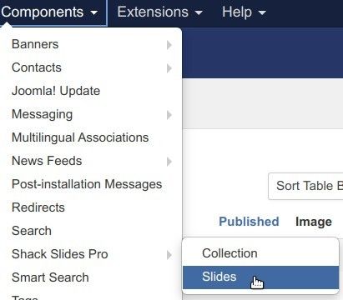343x300 pixels.
Task: Open the Help dropdown menu
Action: [x=244, y=12]
